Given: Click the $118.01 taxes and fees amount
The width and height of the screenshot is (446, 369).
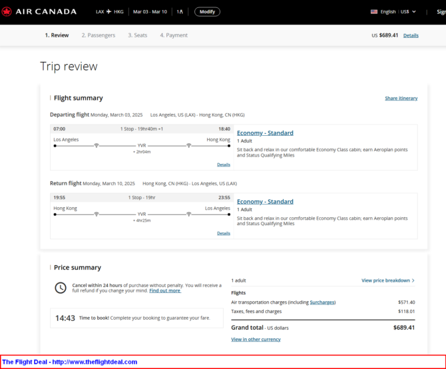Looking at the screenshot, I should click(x=407, y=311).
